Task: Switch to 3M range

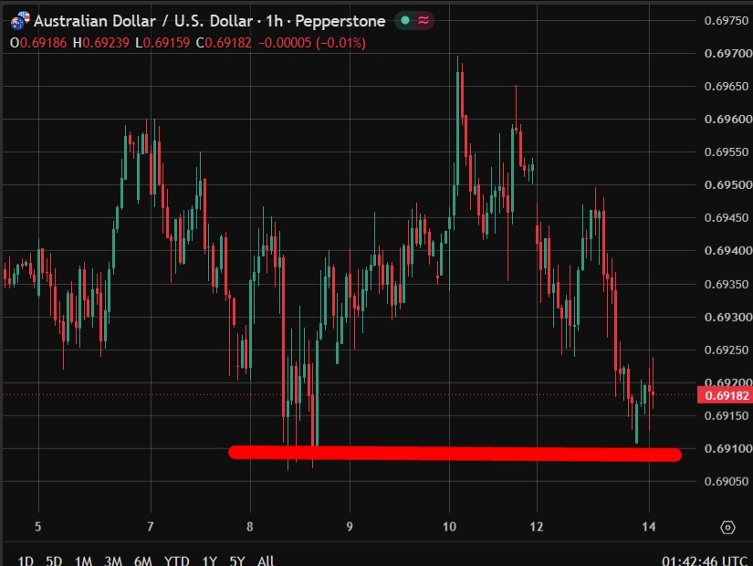Action: (113, 561)
